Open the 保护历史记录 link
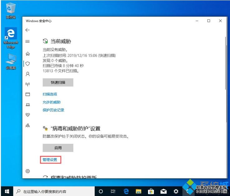This screenshot has width=230, height=196. pos(53,110)
